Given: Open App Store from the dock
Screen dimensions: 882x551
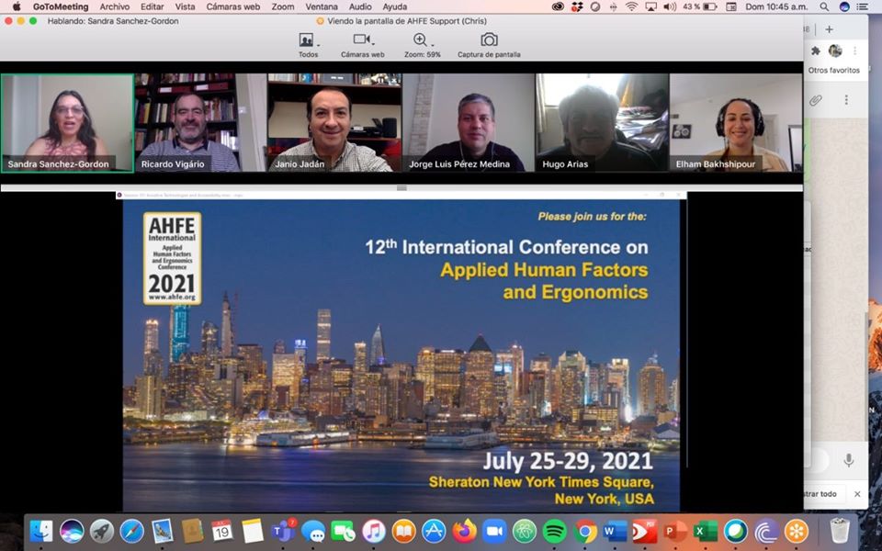Looking at the screenshot, I should (x=434, y=531).
